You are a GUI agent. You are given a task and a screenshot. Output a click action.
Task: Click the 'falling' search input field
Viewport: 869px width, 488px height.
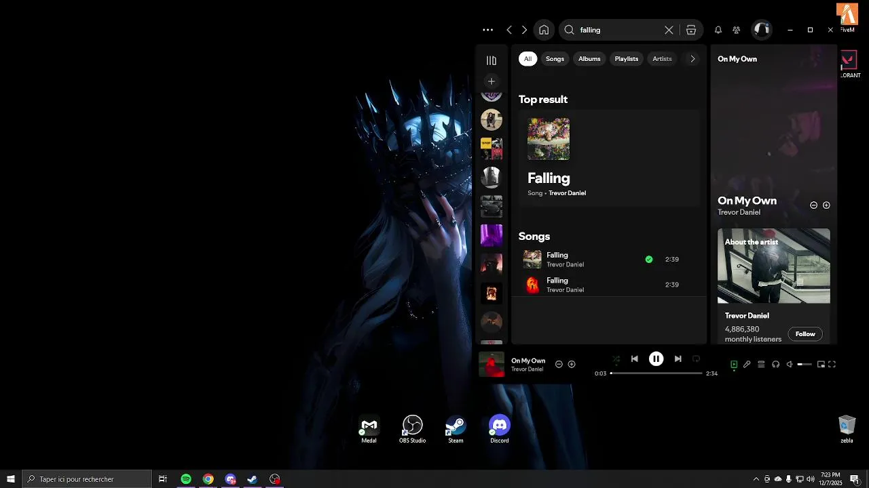[x=619, y=30]
